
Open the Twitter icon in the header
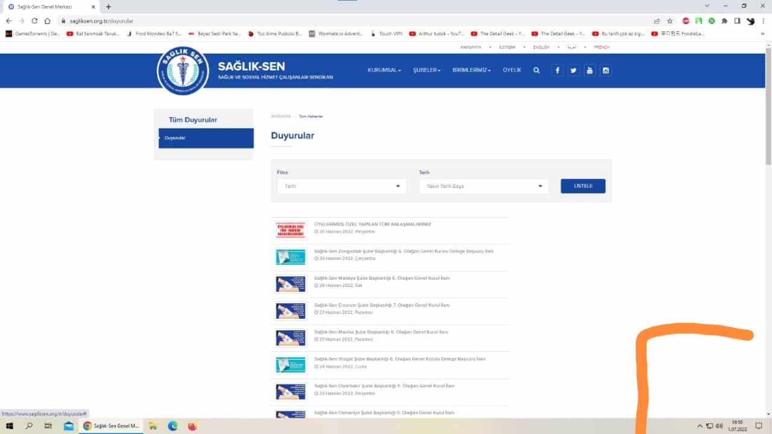click(574, 71)
